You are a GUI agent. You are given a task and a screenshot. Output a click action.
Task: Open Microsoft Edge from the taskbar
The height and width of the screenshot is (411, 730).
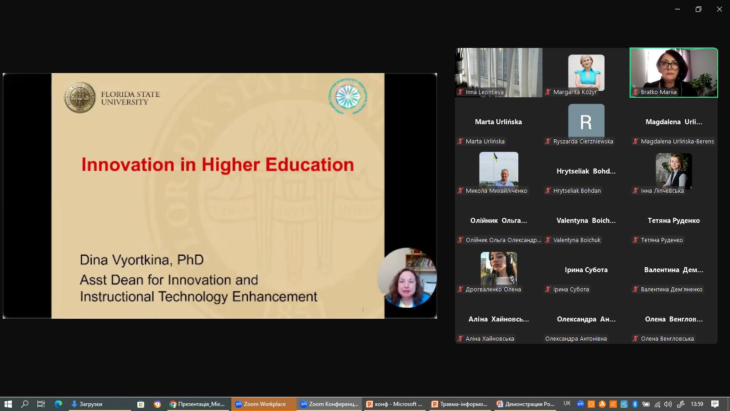(58, 404)
